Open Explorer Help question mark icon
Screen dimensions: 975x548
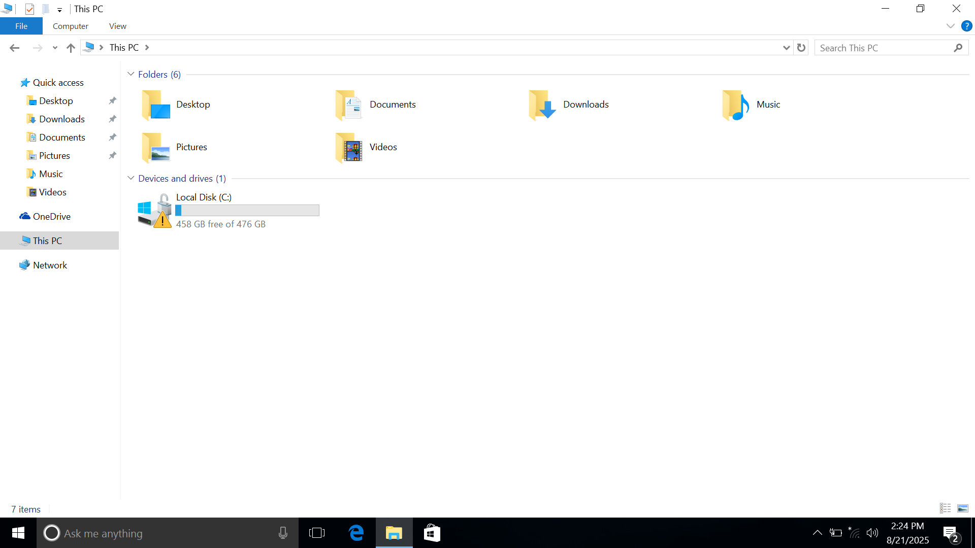coord(966,26)
